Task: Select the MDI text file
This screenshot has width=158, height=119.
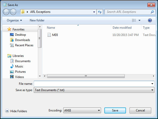Action: point(55,35)
